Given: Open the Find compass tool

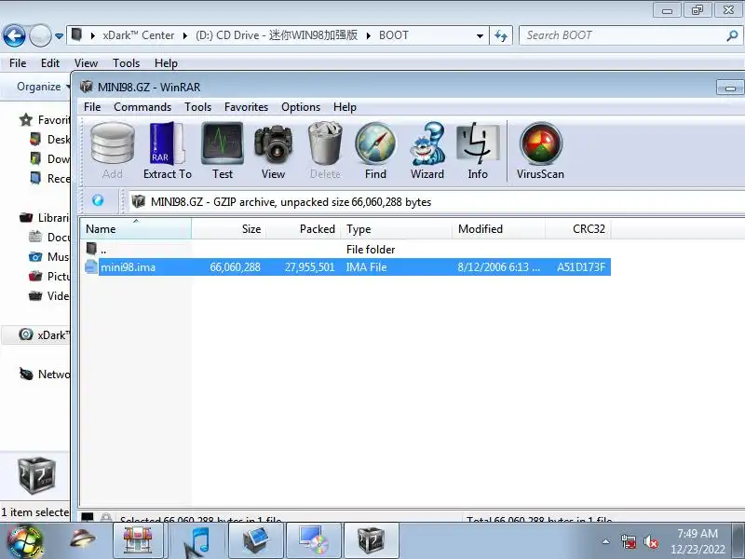Looking at the screenshot, I should [375, 151].
